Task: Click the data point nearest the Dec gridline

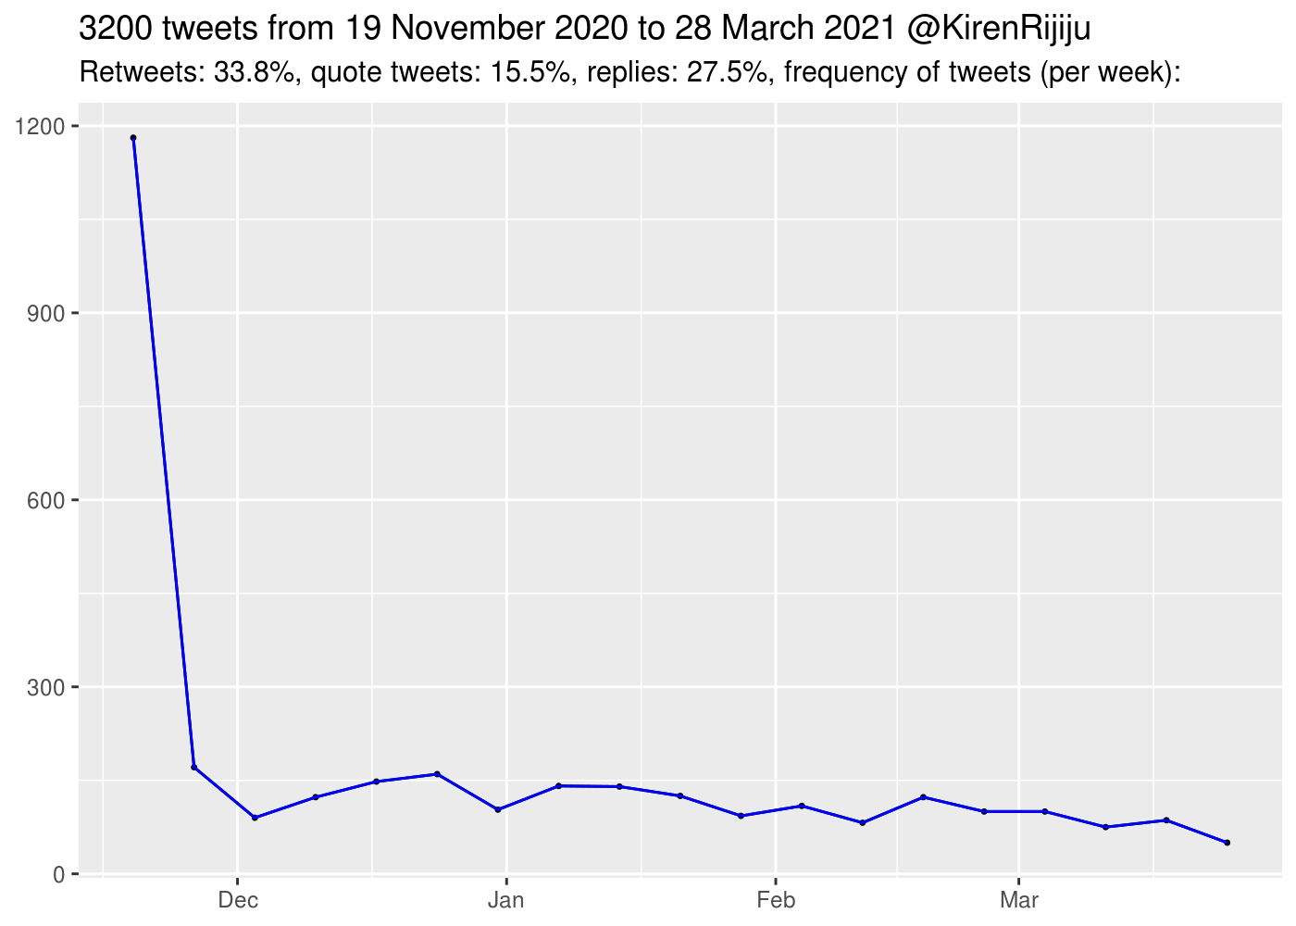Action: click(x=255, y=818)
